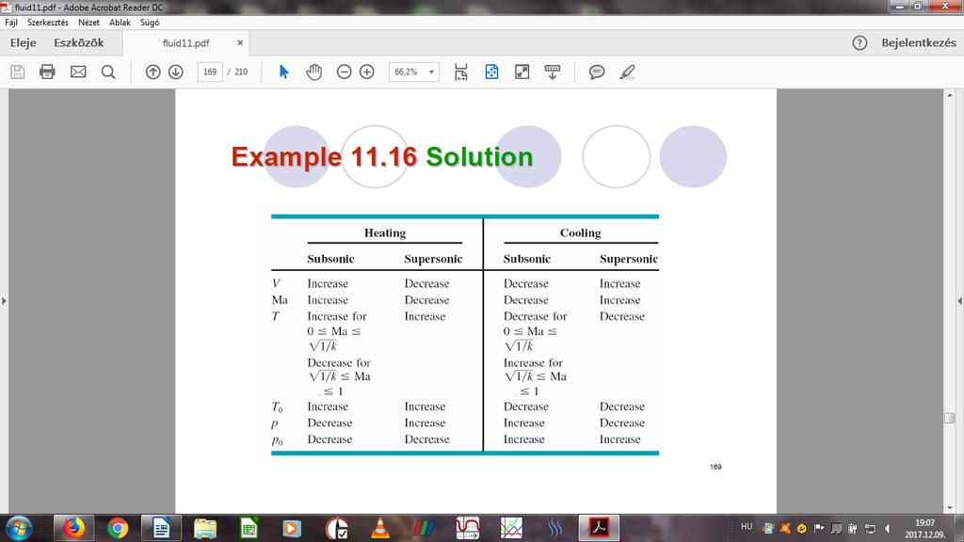
Task: Click the fit one full page icon
Action: [491, 72]
